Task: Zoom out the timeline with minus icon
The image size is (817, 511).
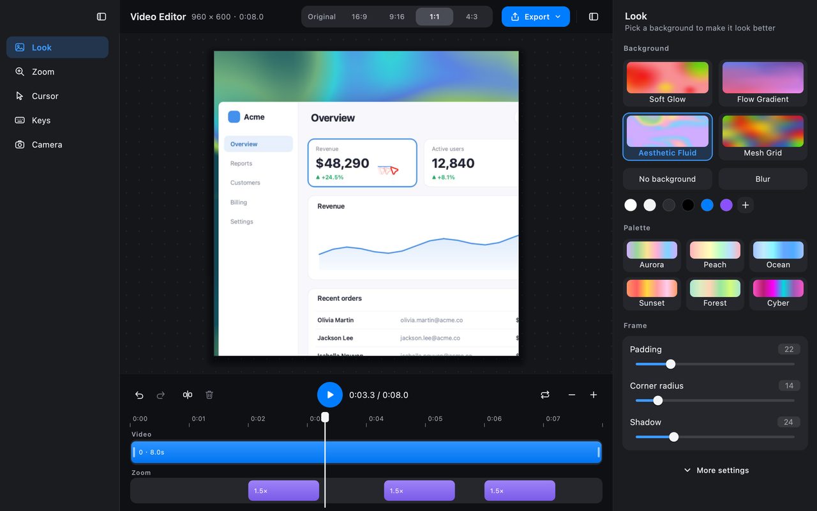Action: pos(572,395)
